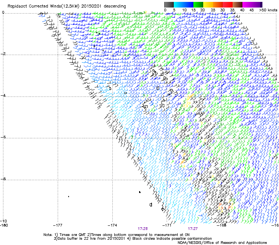Viewport: 279px width, 245px height.
Task: Click the '>50 knots' legend label
Action: point(268,10)
